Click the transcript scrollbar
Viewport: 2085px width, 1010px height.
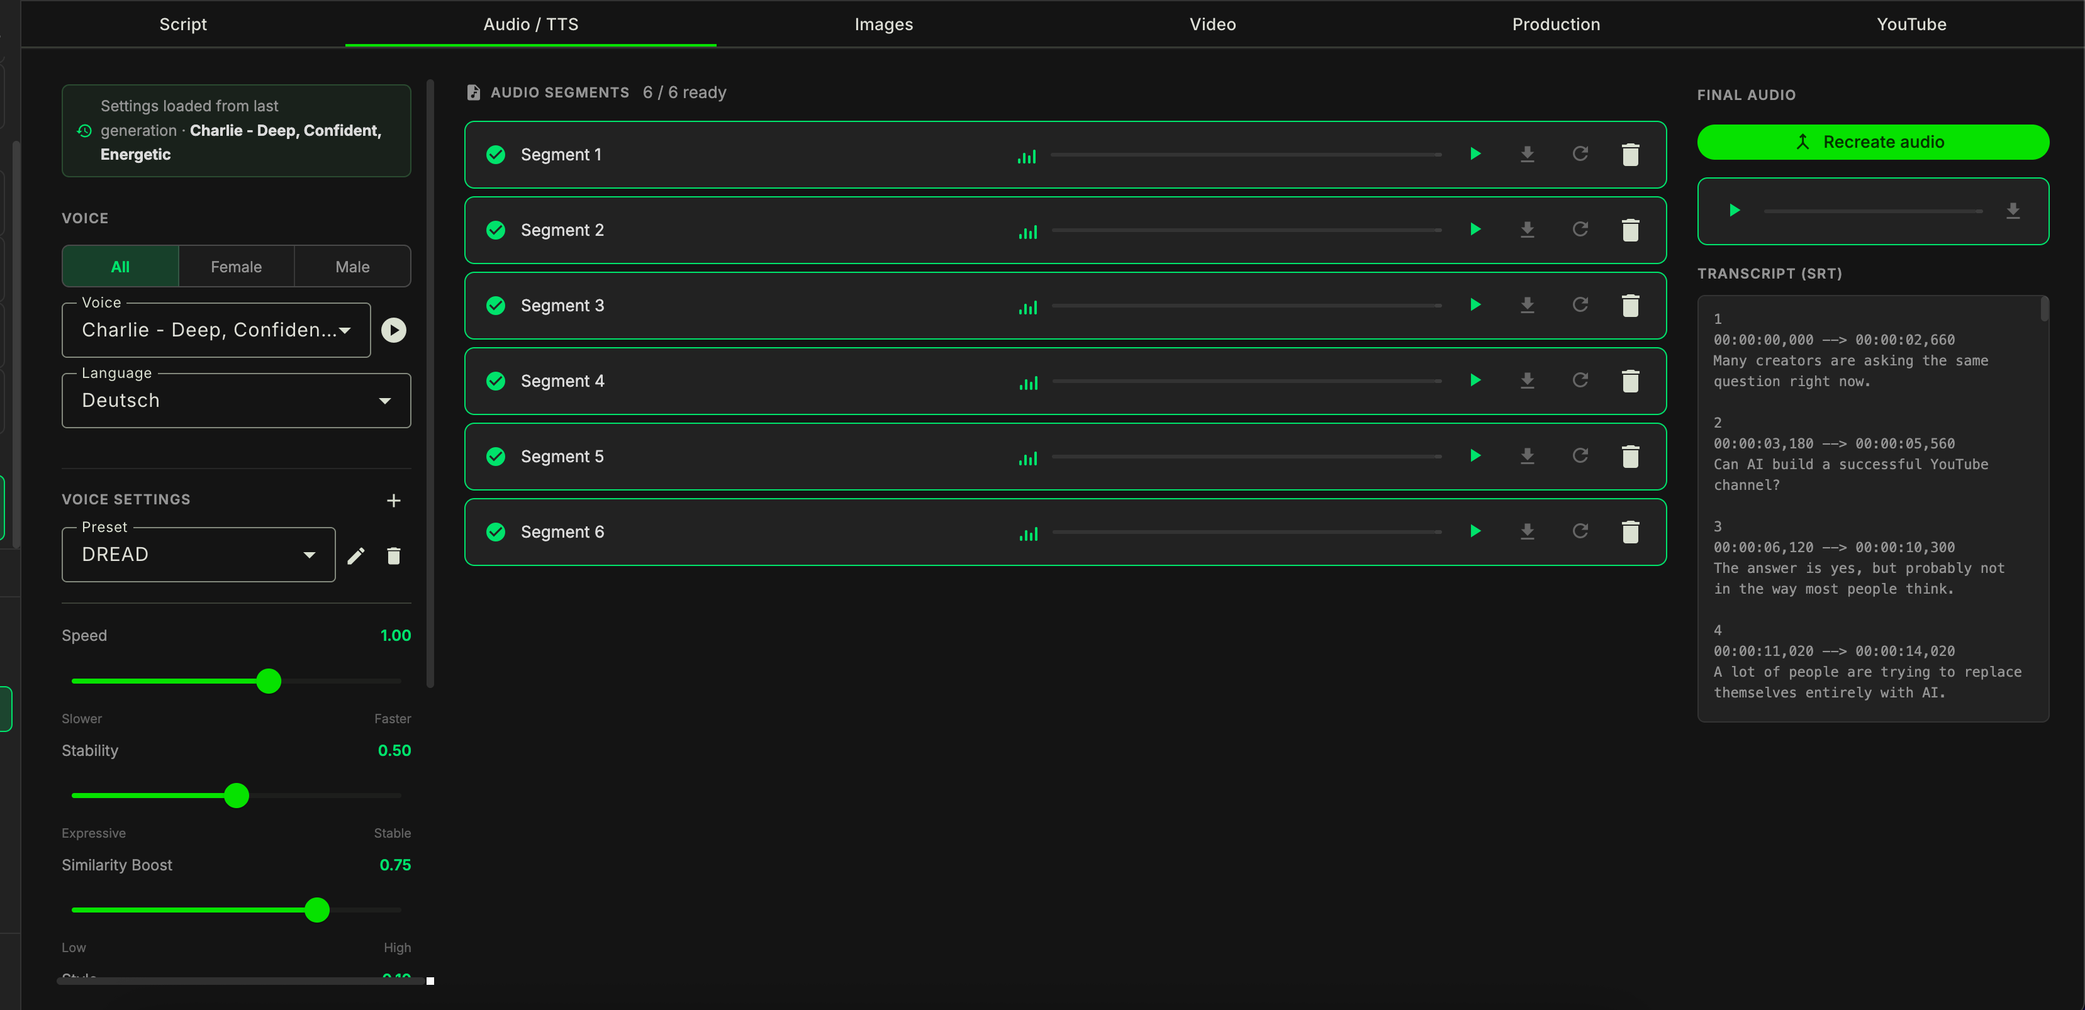point(2045,309)
